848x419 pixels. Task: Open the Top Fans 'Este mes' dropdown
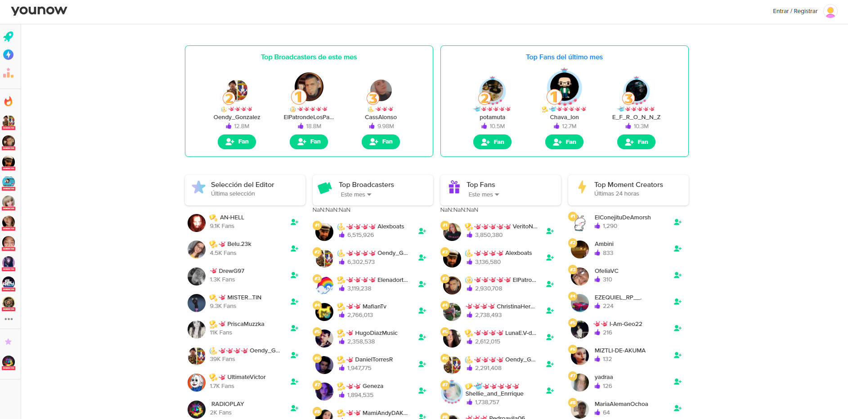(484, 195)
